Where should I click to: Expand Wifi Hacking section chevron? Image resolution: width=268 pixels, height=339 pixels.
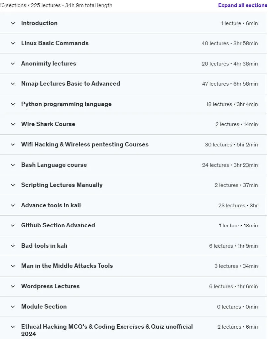point(13,144)
